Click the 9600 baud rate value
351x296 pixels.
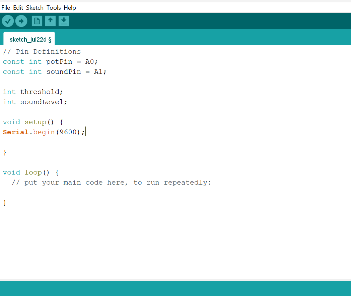[68, 132]
